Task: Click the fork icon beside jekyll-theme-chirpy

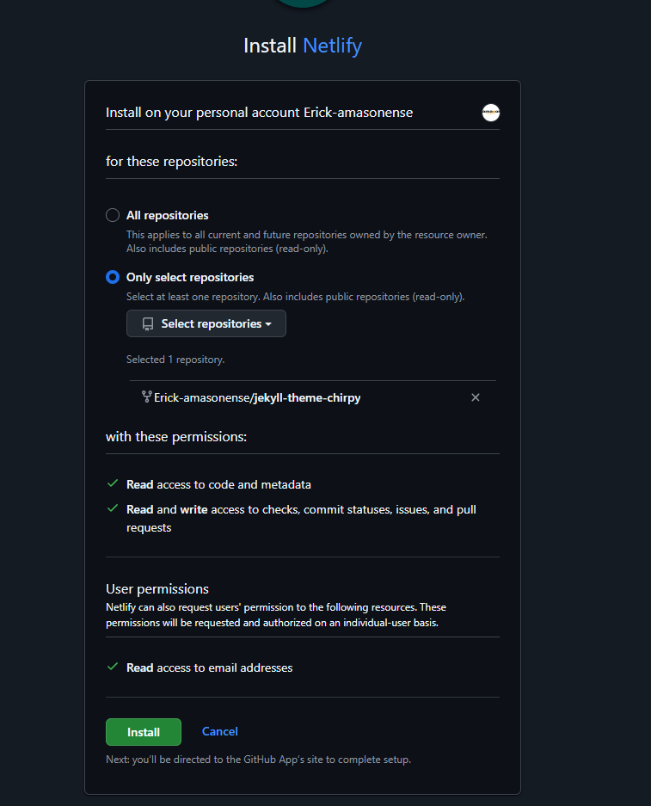Action: coord(147,397)
